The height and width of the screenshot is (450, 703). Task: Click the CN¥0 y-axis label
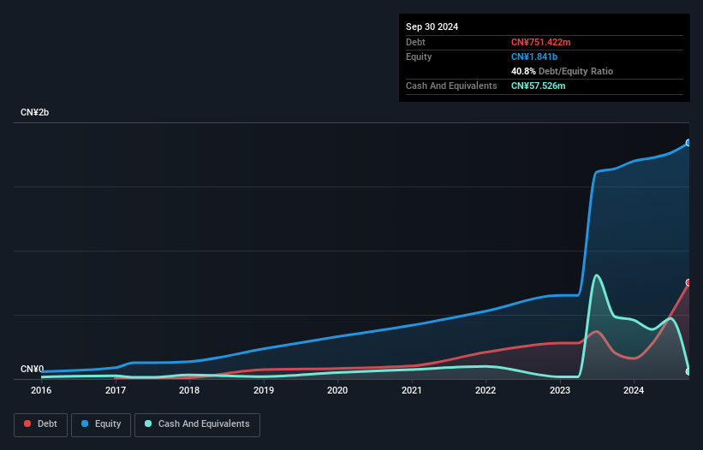click(32, 369)
